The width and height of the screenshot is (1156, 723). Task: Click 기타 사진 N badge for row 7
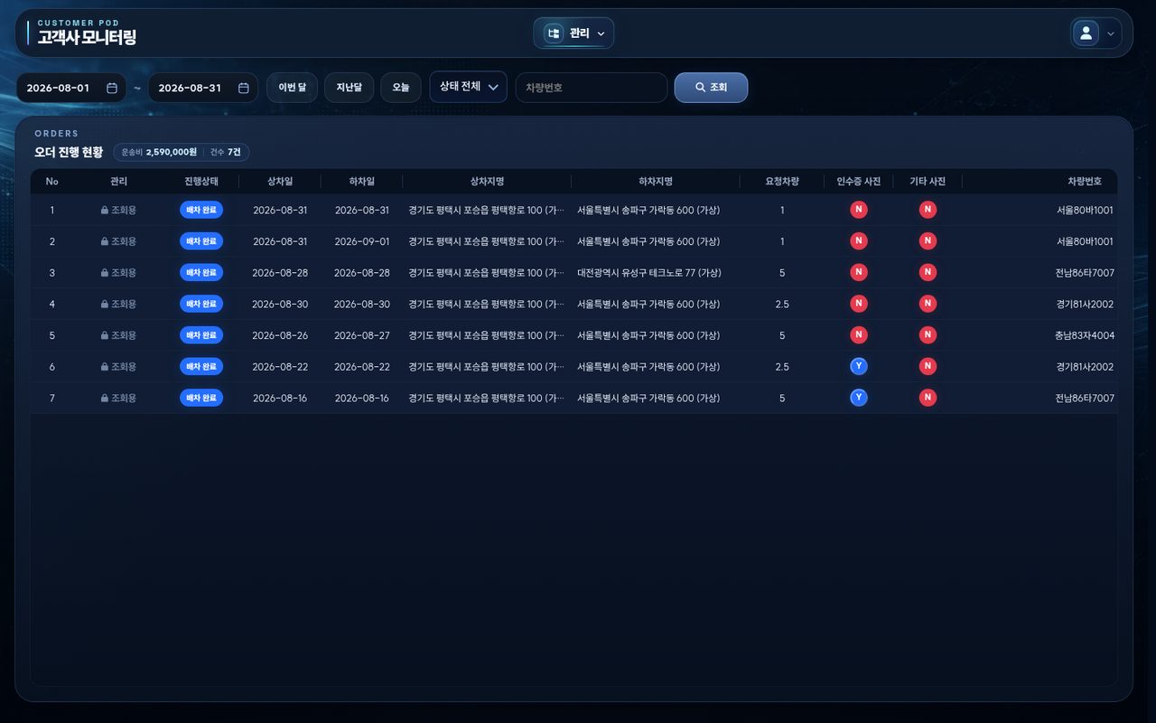point(928,398)
